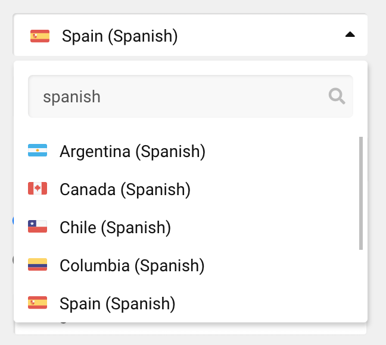
Task: Choose Canada (Spanish) from the list
Action: [125, 190]
